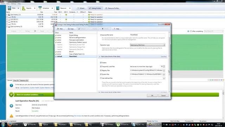The width and height of the screenshot is (225, 127).
Task: Click Cancel in the profiles dialog
Action: tap(163, 96)
